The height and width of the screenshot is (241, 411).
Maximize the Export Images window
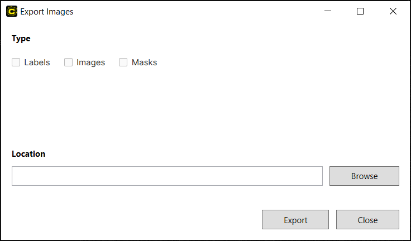click(x=360, y=11)
